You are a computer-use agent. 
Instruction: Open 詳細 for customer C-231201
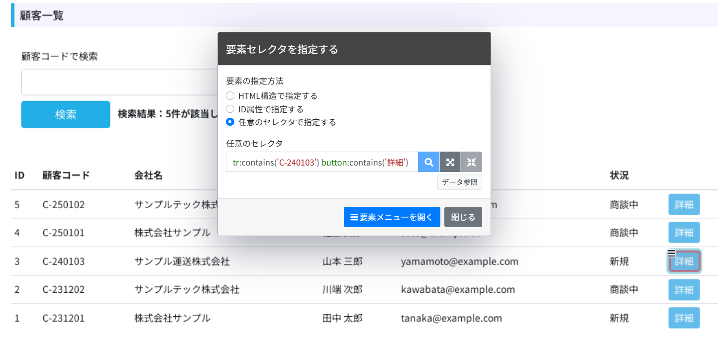tap(684, 318)
